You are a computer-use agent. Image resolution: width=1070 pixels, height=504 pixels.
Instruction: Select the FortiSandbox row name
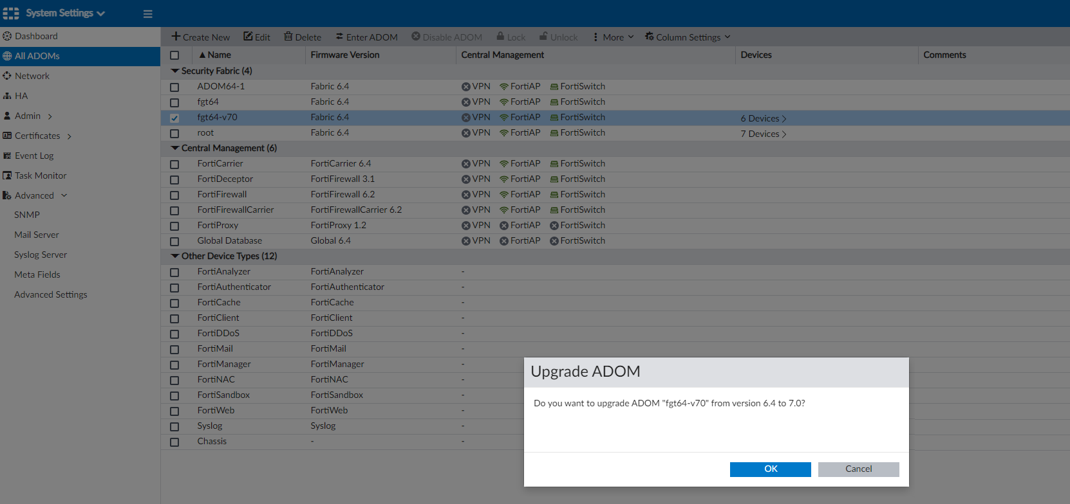223,395
